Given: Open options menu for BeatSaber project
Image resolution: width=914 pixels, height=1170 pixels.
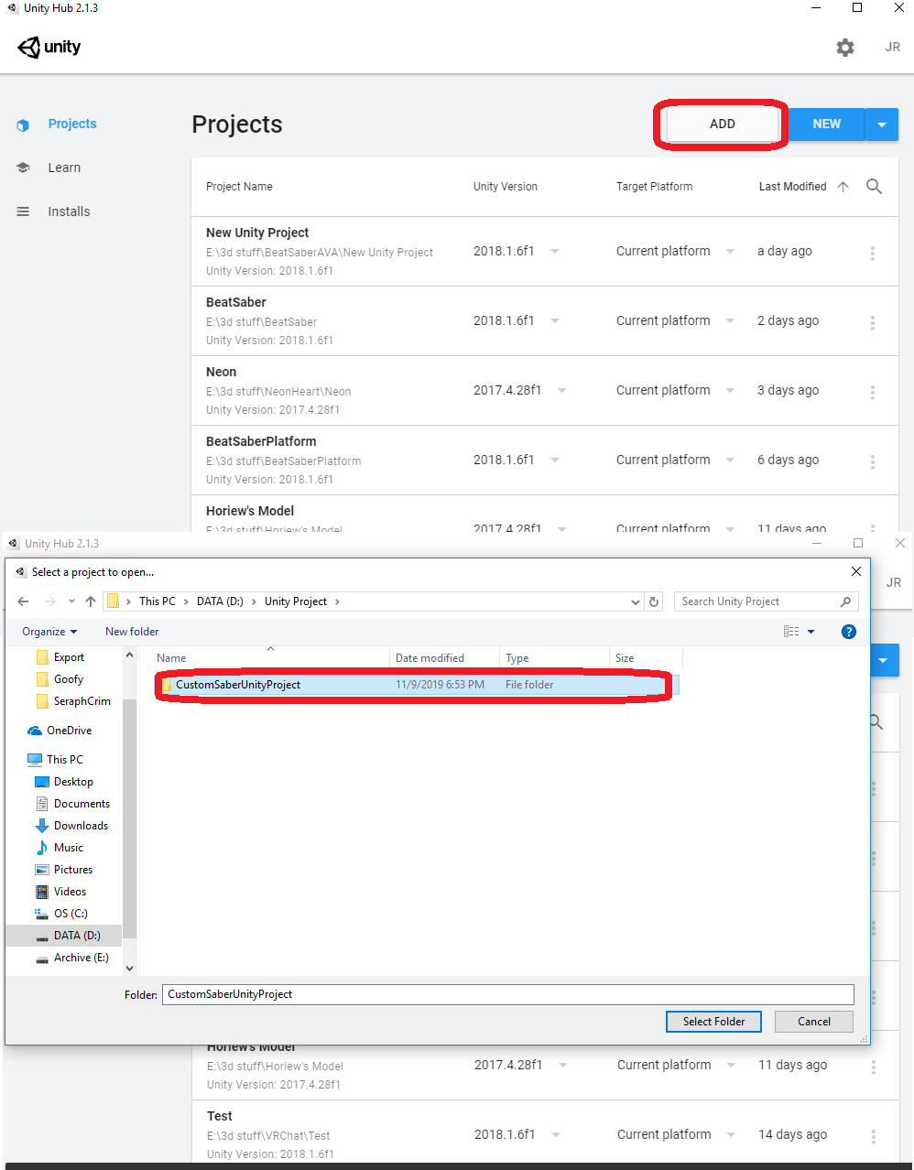Looking at the screenshot, I should point(872,322).
